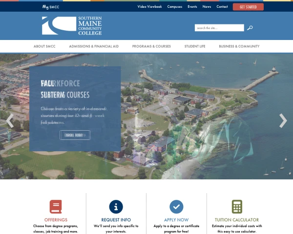Advance to next slide arrow
Viewport: 293px width, 234px height.
(x=283, y=121)
